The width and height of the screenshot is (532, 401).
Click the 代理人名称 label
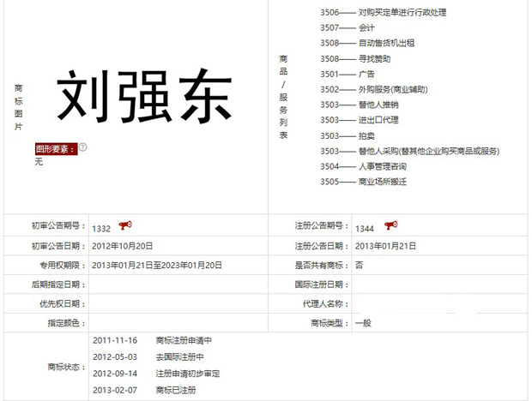coord(326,304)
